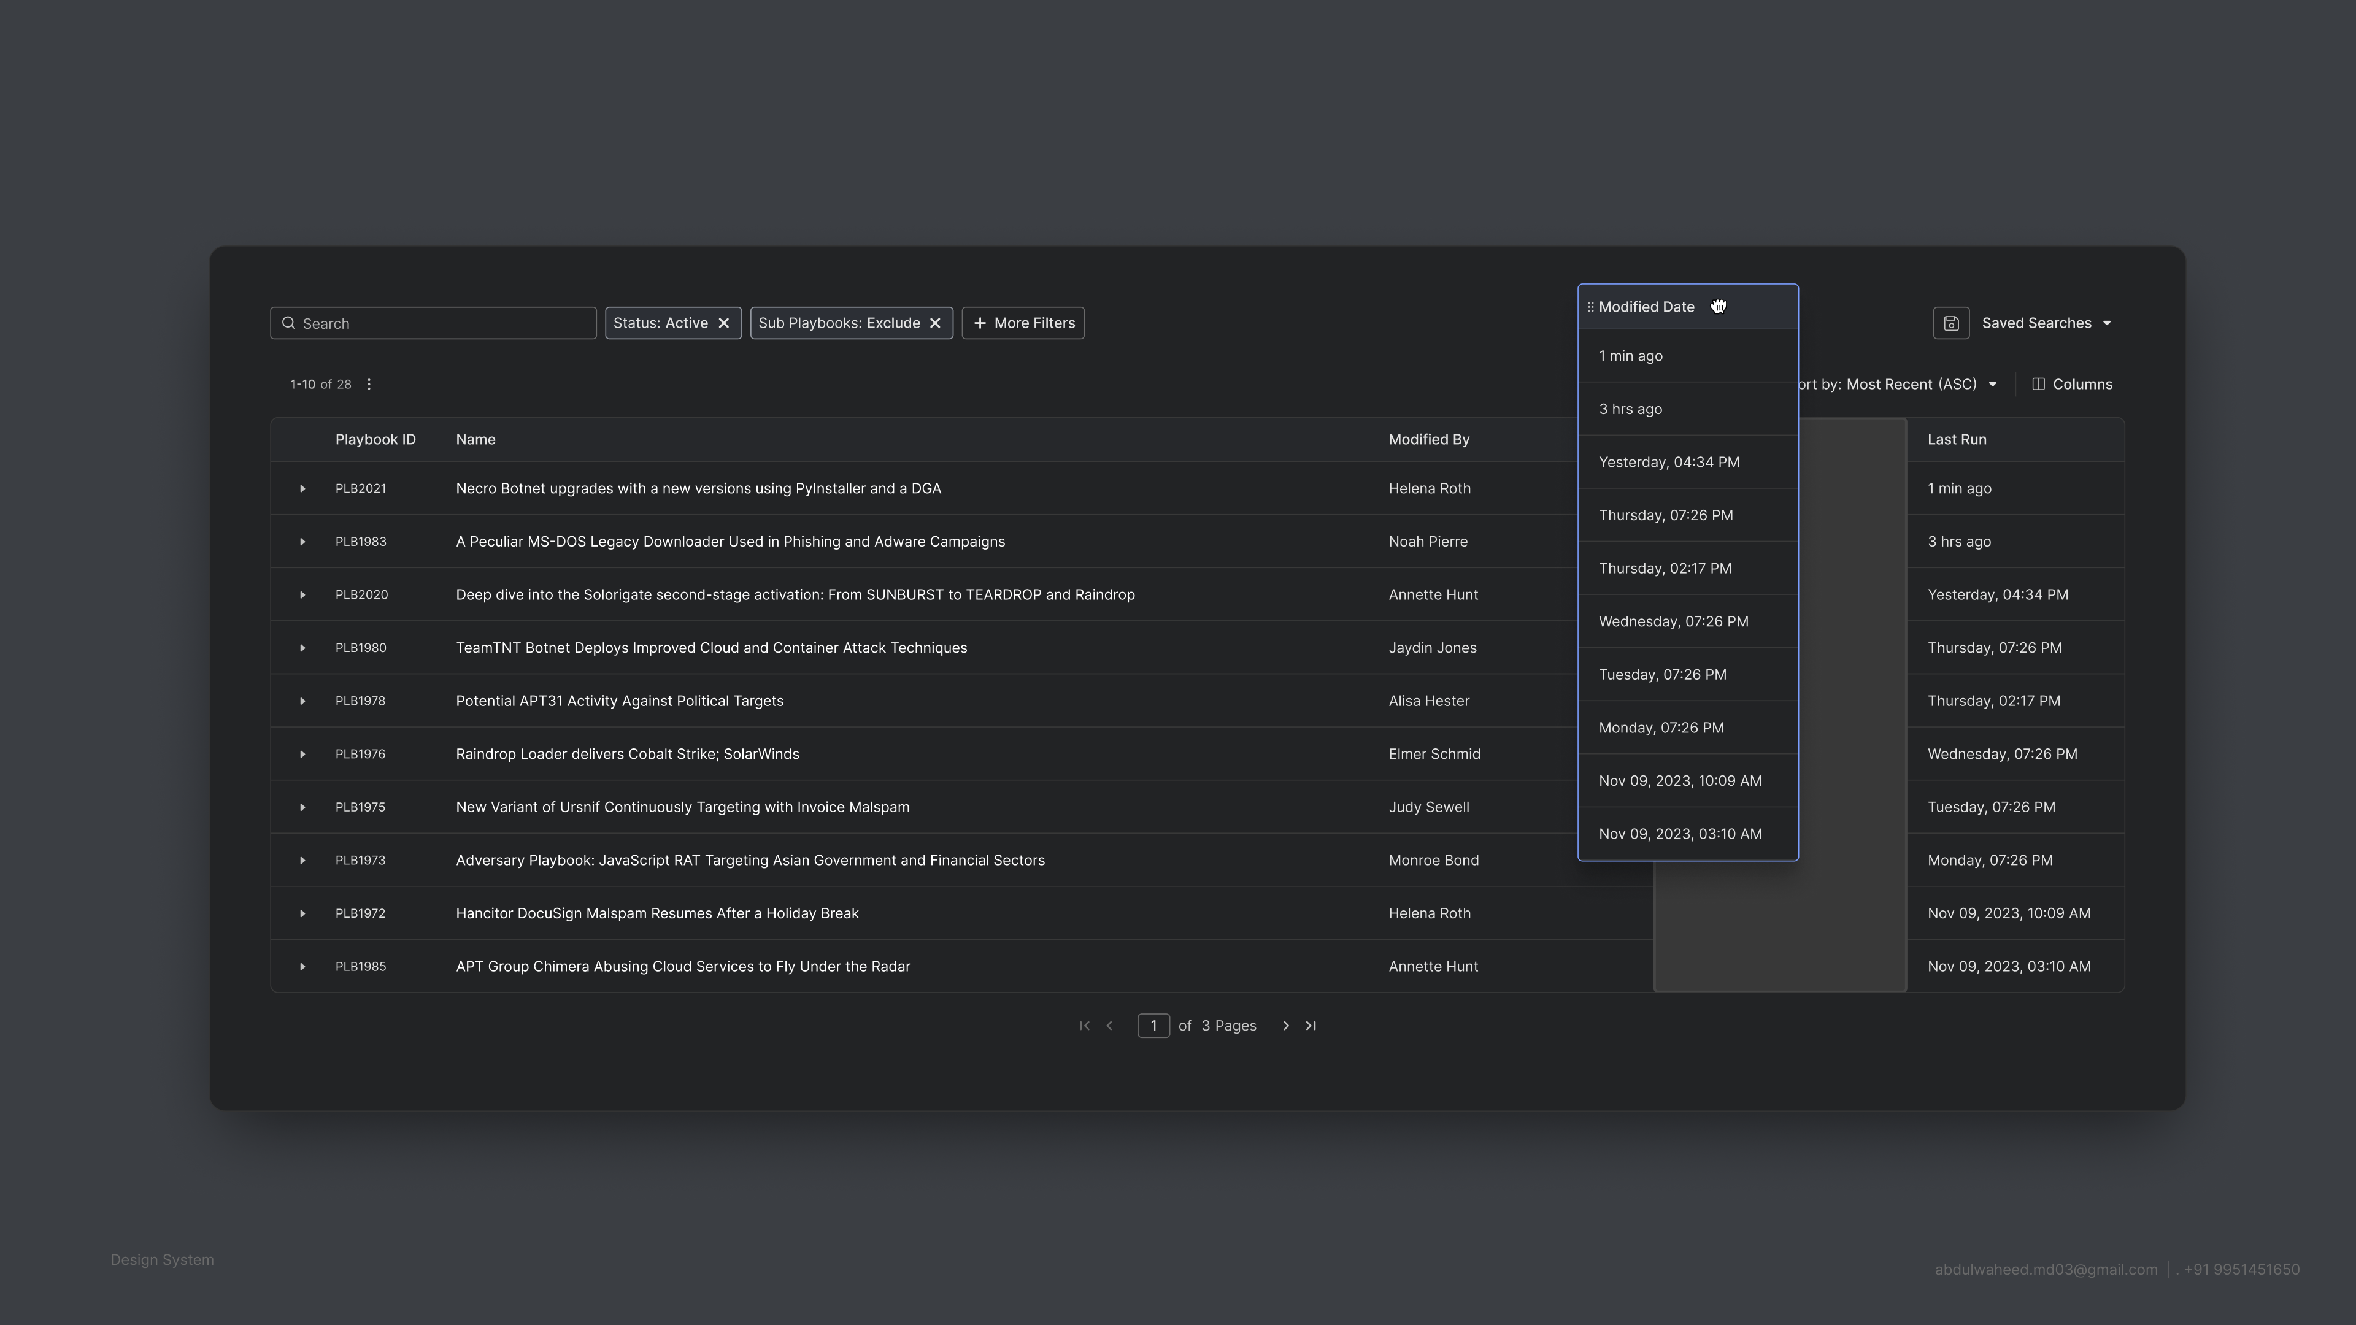Click Potential APT31 Activity playbook name
The height and width of the screenshot is (1325, 2356).
(x=619, y=701)
